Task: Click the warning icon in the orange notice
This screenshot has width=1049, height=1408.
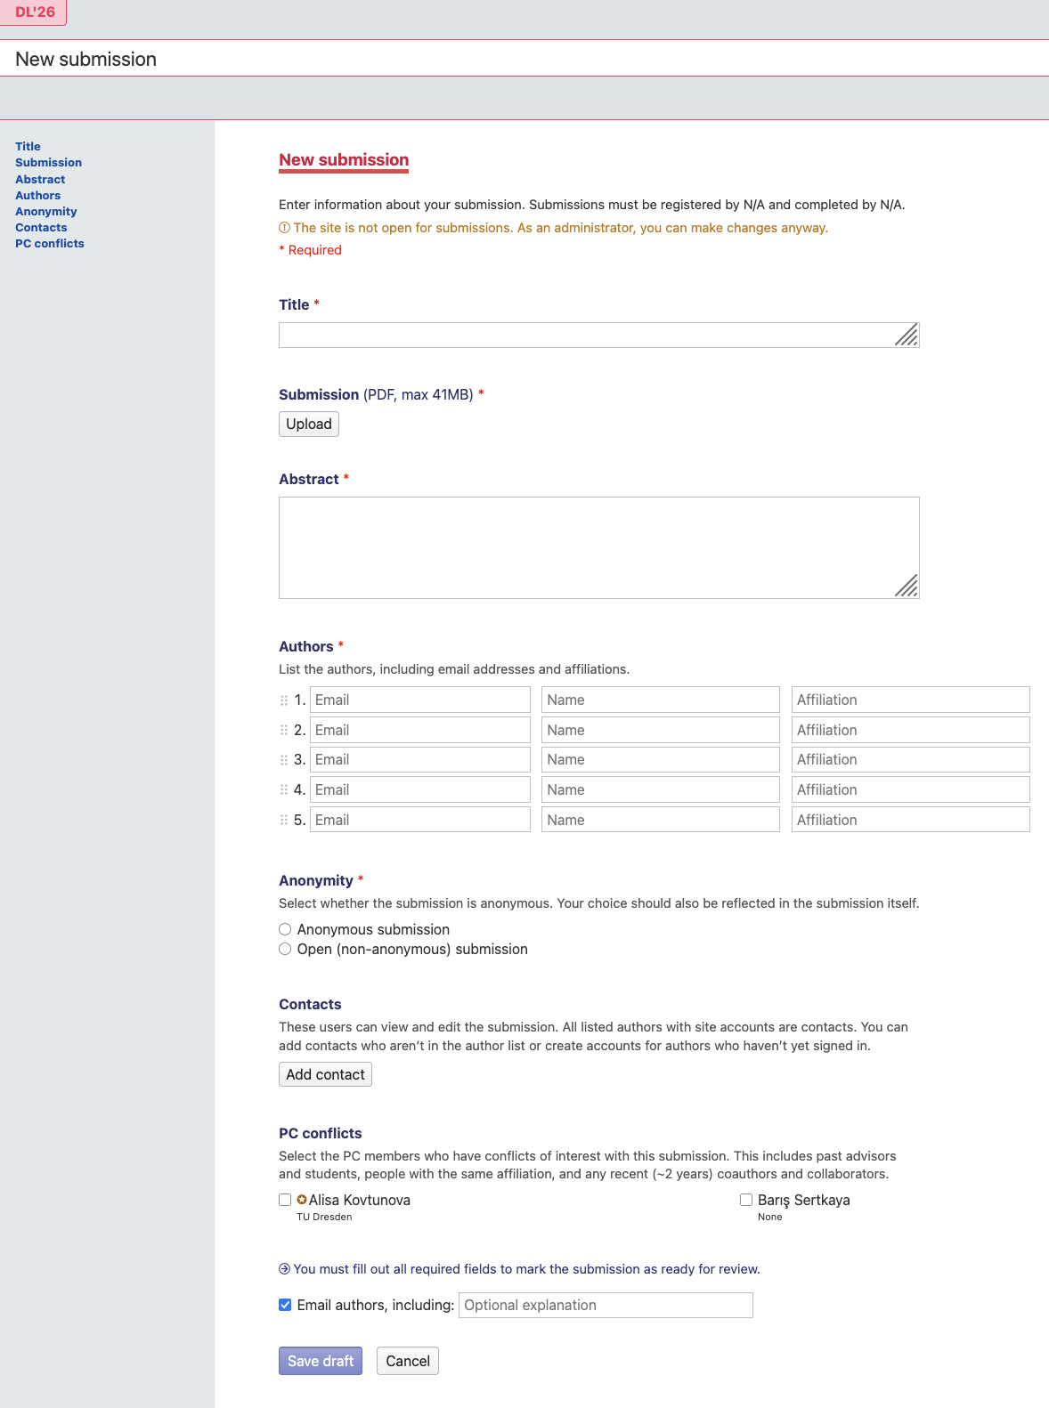Action: (285, 228)
